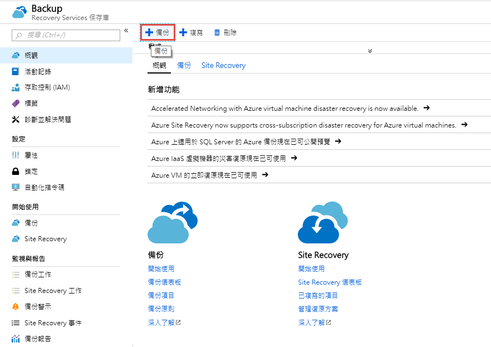Viewport: 491px width, 347px height.
Task: Select 概觀 in the sidebar
Action: point(66,56)
